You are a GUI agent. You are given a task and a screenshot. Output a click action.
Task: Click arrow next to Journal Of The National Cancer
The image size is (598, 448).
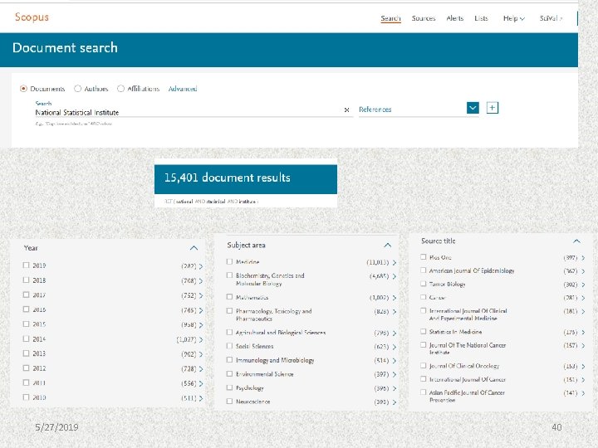583,345
